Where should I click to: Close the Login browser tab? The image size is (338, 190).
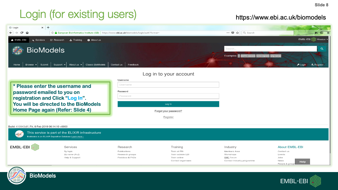click(x=42, y=27)
